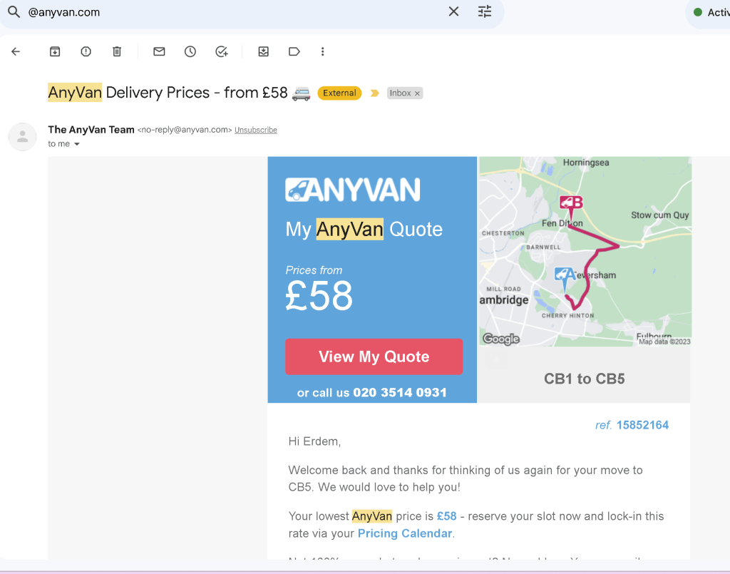Viewport: 730px width, 574px height.
Task: Click phone number 020 3514 0931
Action: pyautogui.click(x=399, y=392)
